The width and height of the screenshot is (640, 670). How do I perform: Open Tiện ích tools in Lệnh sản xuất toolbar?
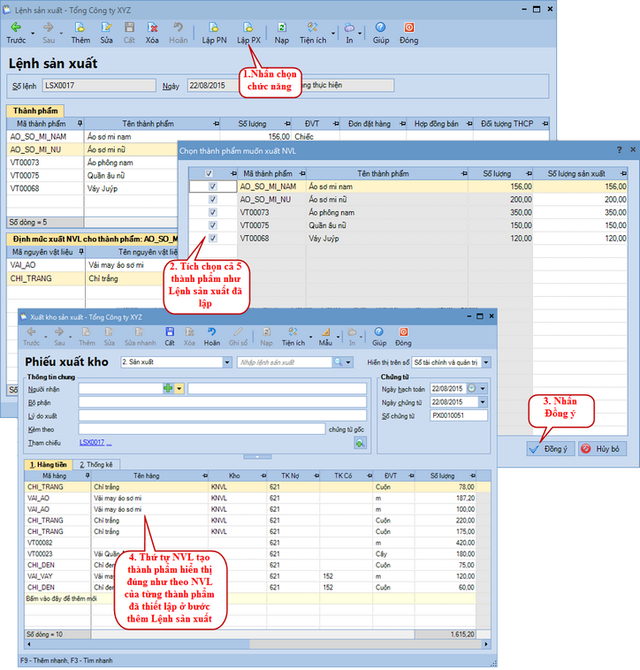[313, 33]
